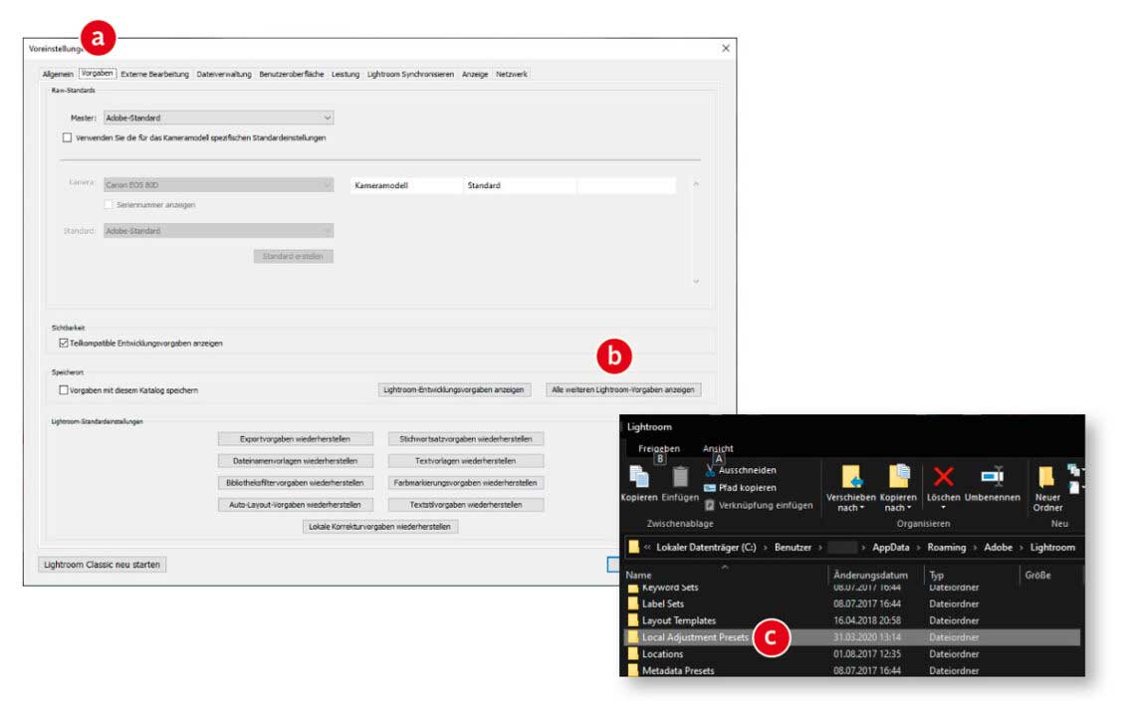
Task: Click folder icon of Layout Templates row
Action: 633,620
